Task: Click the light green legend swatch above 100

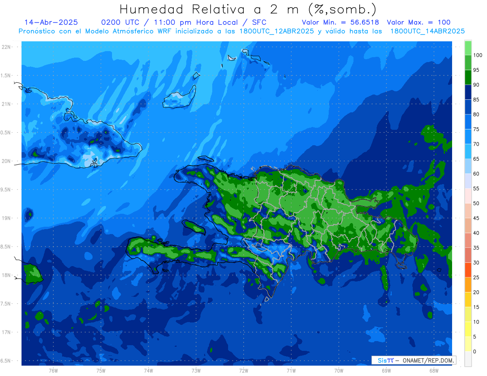Action: coord(468,48)
